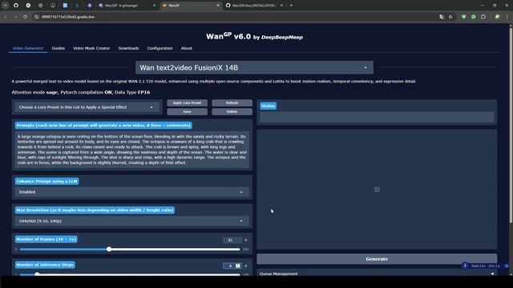Open the browser three-dot menu

click(x=507, y=17)
